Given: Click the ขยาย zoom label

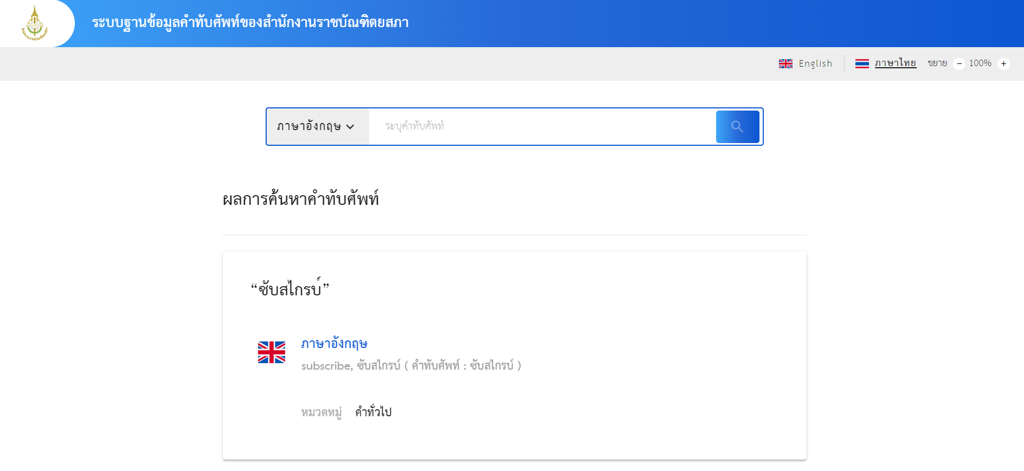Looking at the screenshot, I should 937,63.
